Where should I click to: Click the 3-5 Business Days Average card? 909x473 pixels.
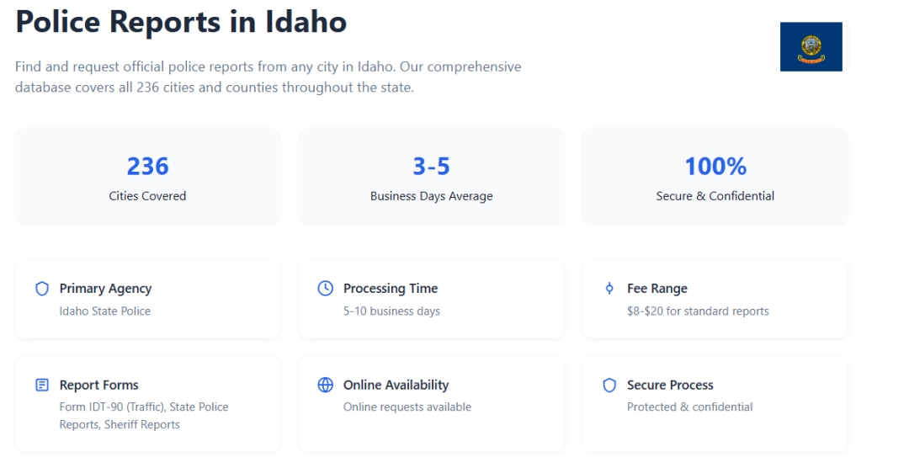click(x=431, y=176)
